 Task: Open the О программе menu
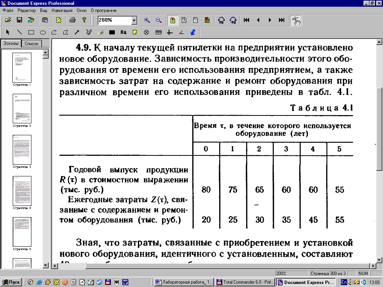(104, 10)
